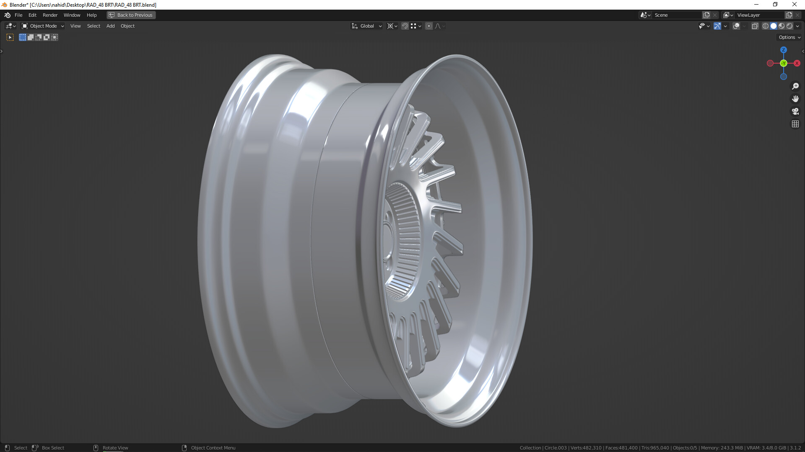
Task: Enable Rendered viewport shading
Action: (790, 26)
